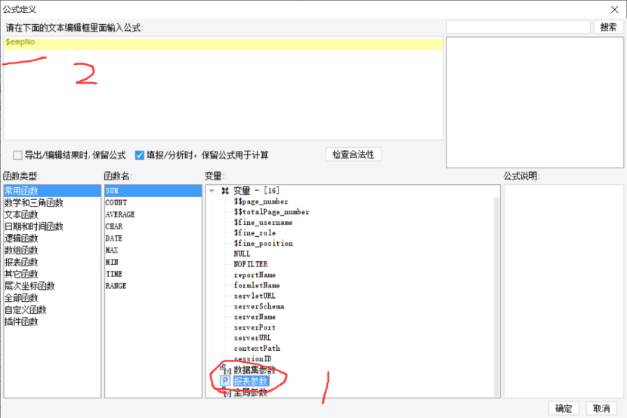Click the 报表参数 P icon
The height and width of the screenshot is (418, 627).
(x=225, y=380)
